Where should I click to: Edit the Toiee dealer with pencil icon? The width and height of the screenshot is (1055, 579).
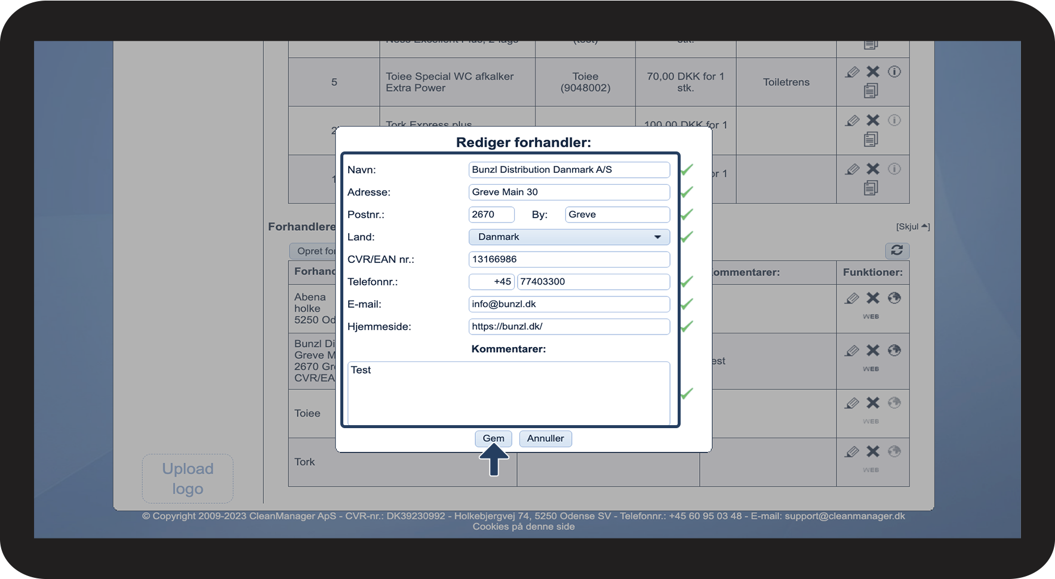click(852, 403)
